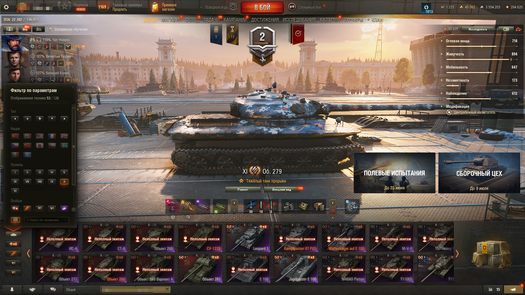This screenshot has width=525, height=295.
Task: Click the Ремонт button
Action: pyautogui.click(x=243, y=189)
